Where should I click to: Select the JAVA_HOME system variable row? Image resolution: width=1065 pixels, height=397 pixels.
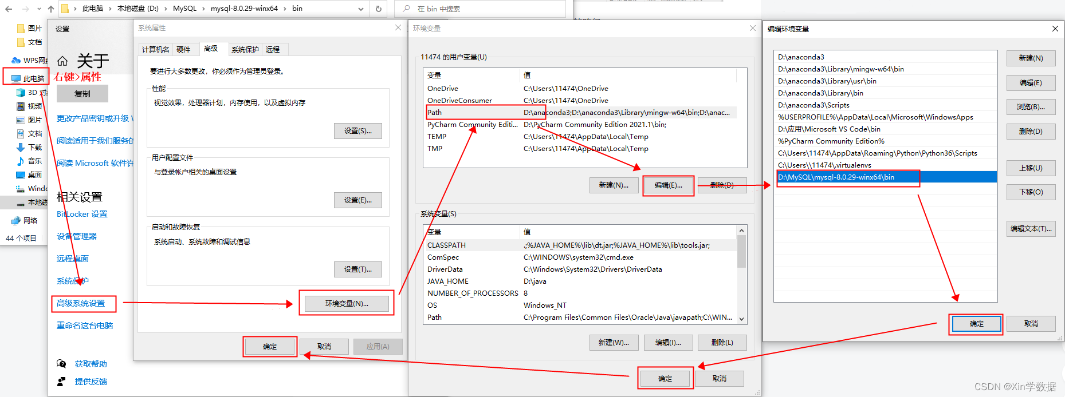581,281
